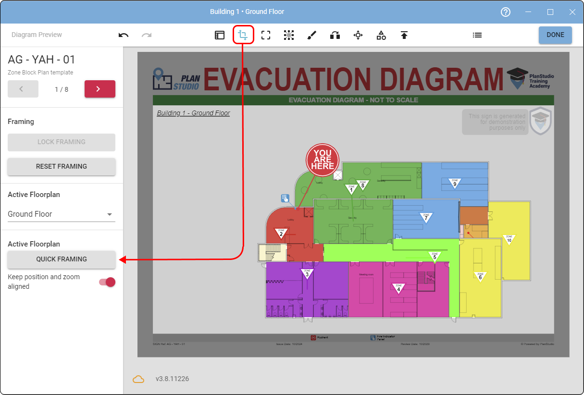Select the YOU ARE HERE marker
584x395 pixels.
coord(323,160)
